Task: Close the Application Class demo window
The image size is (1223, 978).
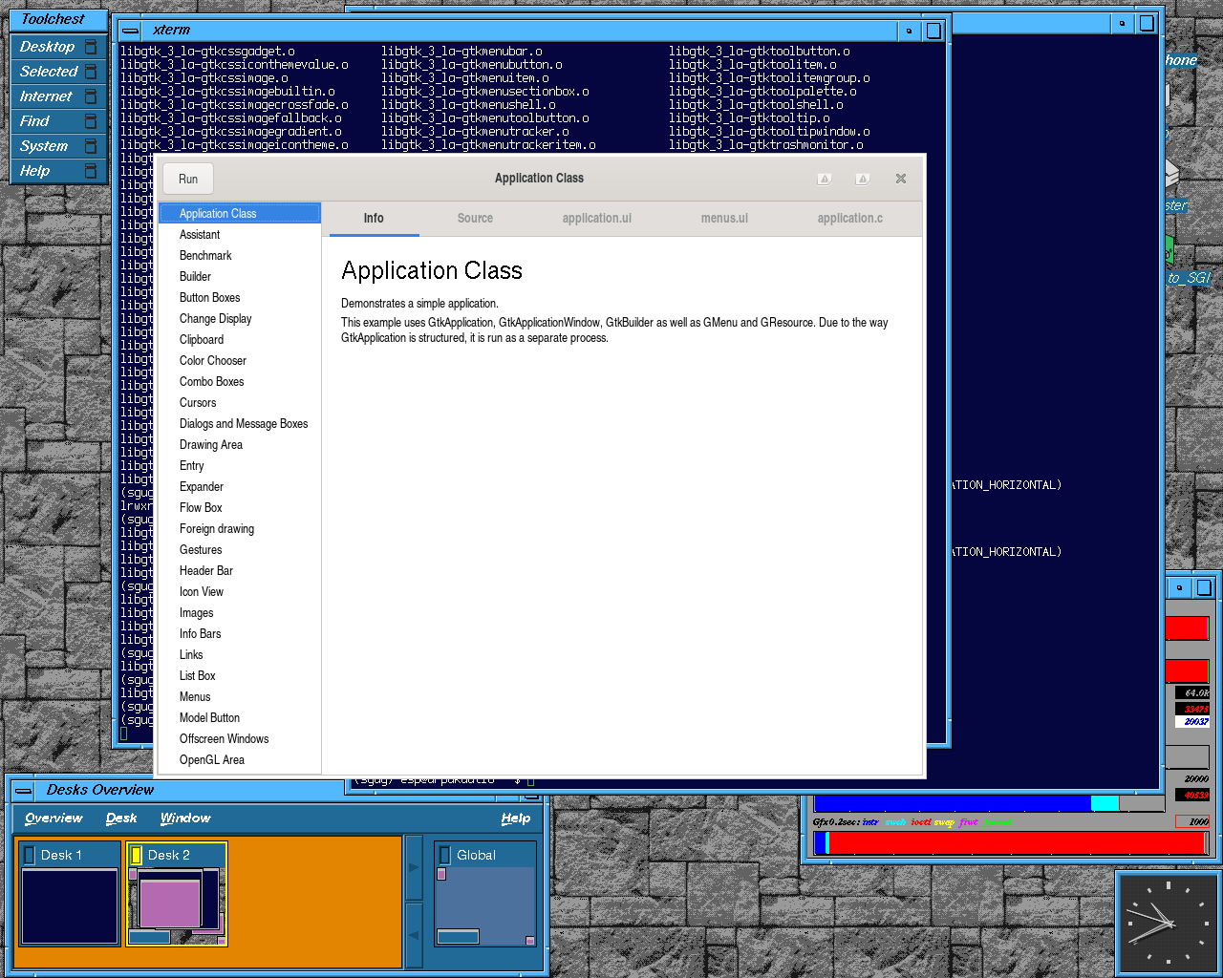Action: point(900,179)
